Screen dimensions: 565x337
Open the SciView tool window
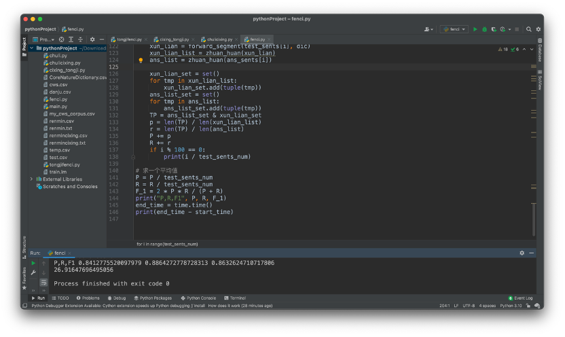pos(540,80)
